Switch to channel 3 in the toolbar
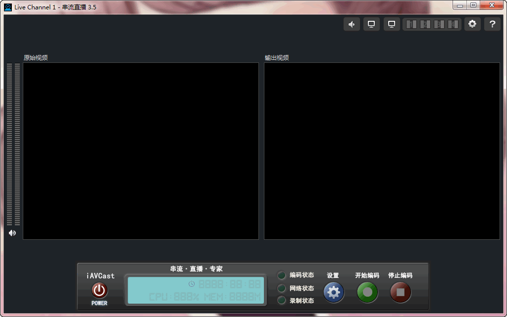Image resolution: width=507 pixels, height=317 pixels. (x=439, y=24)
